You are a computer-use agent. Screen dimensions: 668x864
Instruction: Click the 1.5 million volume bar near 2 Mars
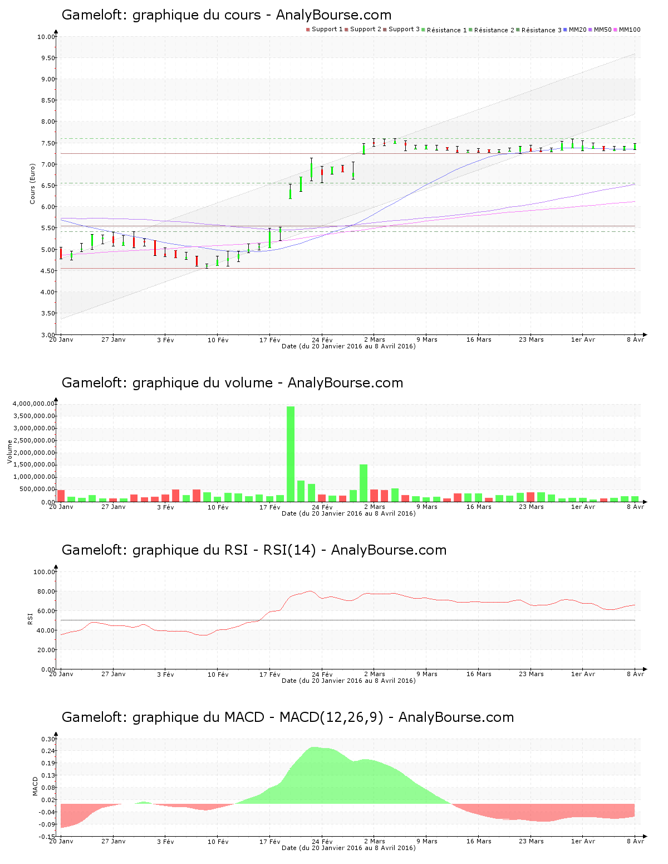[x=364, y=483]
